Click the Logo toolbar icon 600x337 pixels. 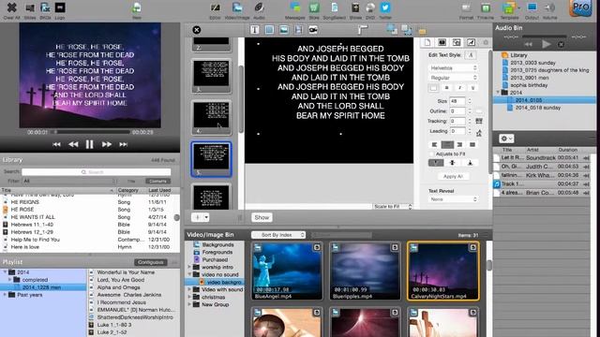coord(60,7)
